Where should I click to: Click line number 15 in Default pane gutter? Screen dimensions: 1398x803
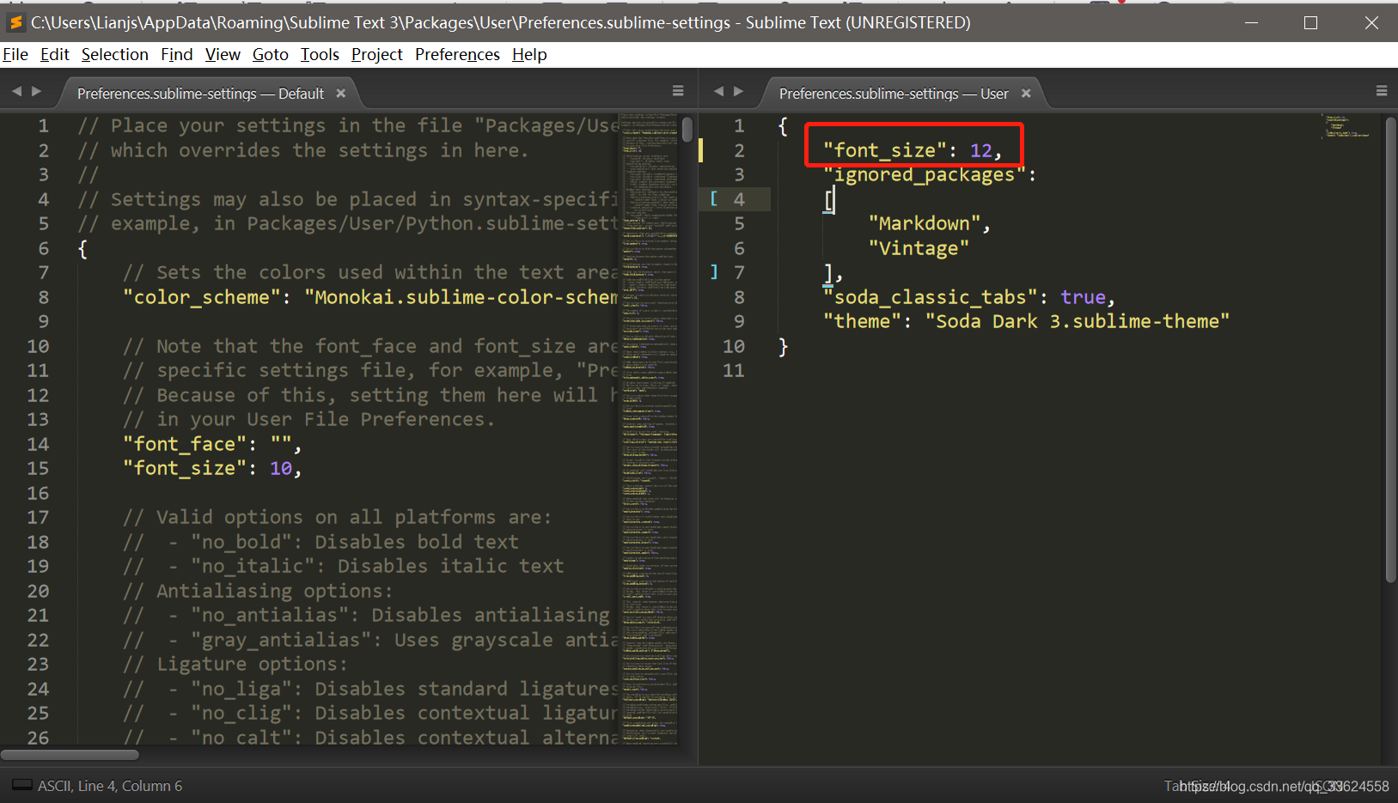pyautogui.click(x=38, y=468)
